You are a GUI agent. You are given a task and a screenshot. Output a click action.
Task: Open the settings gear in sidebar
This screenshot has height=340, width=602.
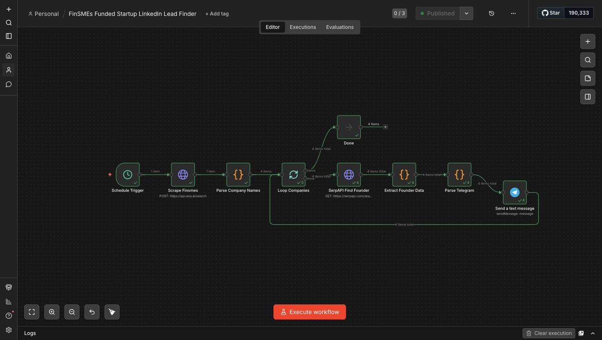[9, 330]
